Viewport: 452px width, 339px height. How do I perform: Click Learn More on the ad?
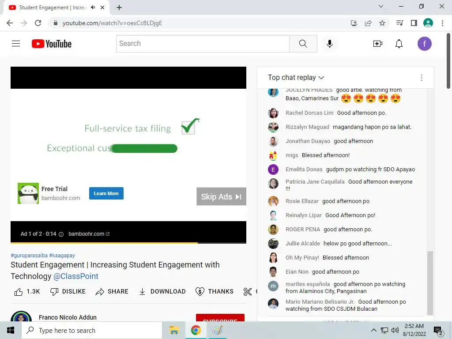[x=106, y=193]
